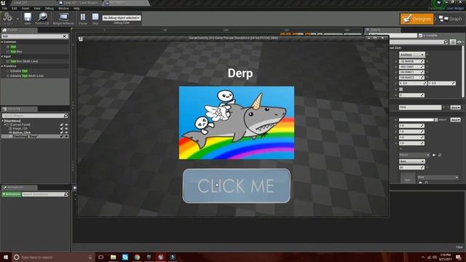Open the Asset menu
Viewport: 466px width, 262px height.
coord(25,8)
